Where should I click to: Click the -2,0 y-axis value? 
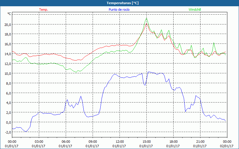(x=8, y=132)
